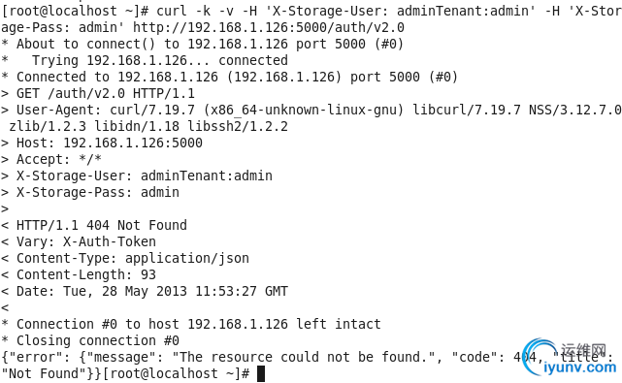Click the first [root@localhost ~]# prompt

75,11
